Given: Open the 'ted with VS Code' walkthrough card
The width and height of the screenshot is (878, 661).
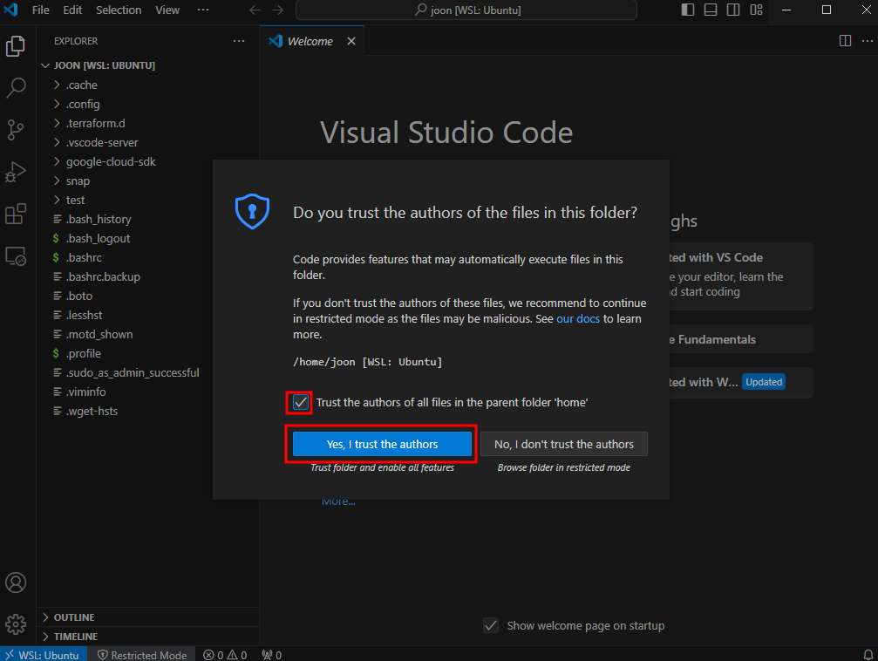Looking at the screenshot, I should pos(741,276).
